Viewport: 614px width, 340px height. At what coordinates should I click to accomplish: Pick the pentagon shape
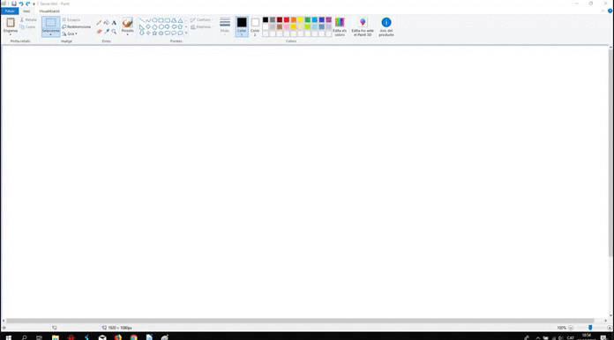click(x=154, y=27)
